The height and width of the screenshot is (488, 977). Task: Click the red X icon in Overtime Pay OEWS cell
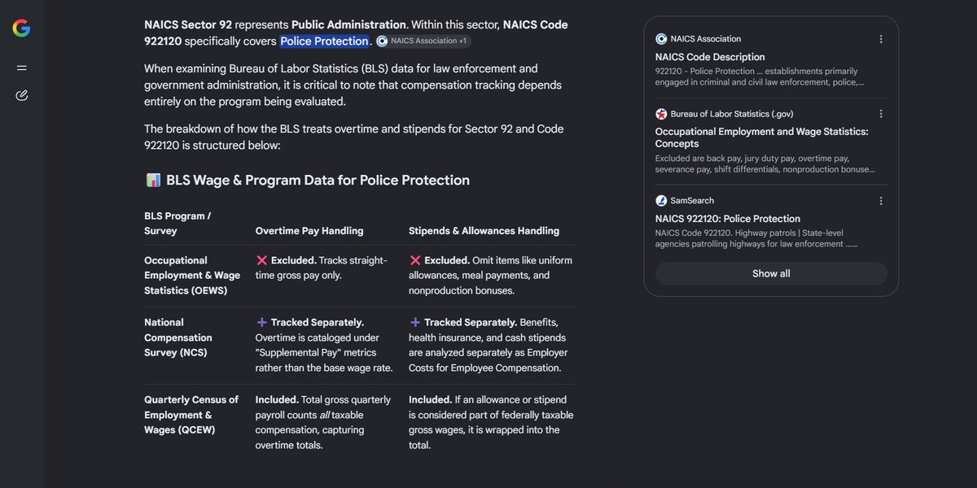[262, 260]
